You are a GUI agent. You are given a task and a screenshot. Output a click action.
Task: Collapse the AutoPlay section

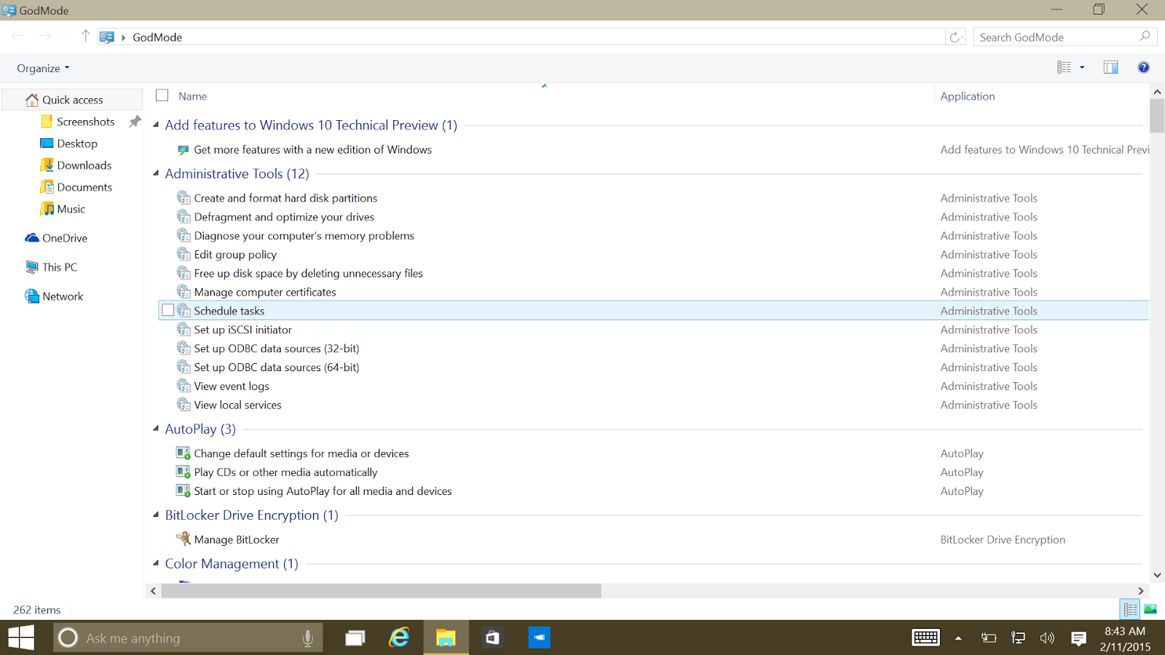(156, 429)
